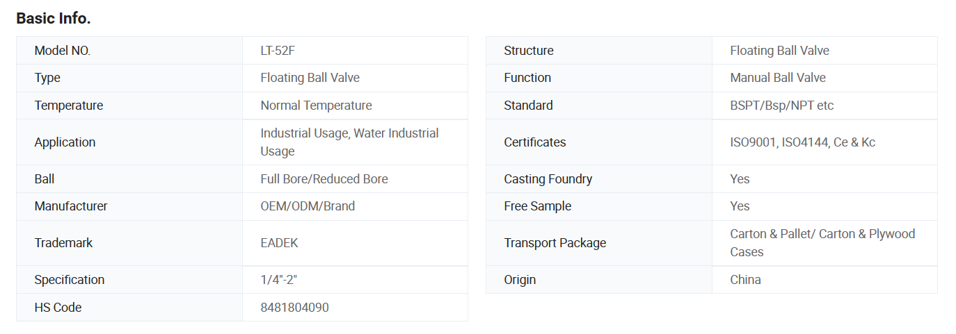
Task: Click the Basic Info. heading
Action: coord(54,19)
